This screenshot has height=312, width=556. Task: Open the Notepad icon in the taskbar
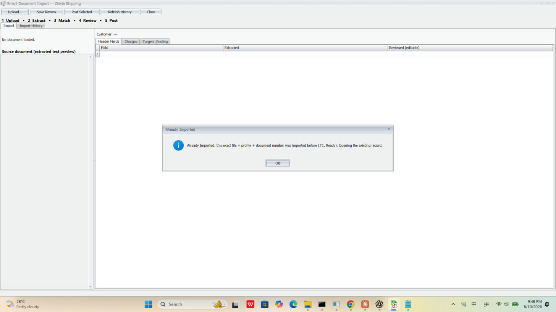(408, 304)
